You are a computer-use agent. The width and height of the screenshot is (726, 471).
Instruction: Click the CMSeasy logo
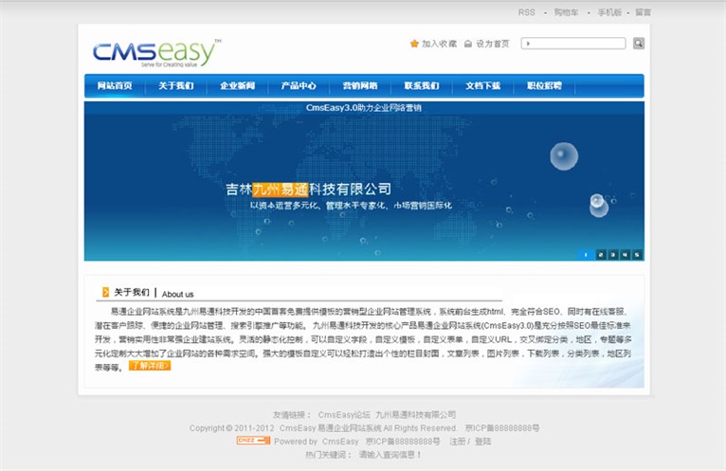pos(156,53)
